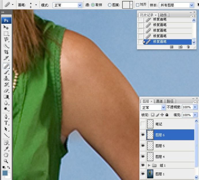
Task: Create new document from current state
Action: coord(172,47)
